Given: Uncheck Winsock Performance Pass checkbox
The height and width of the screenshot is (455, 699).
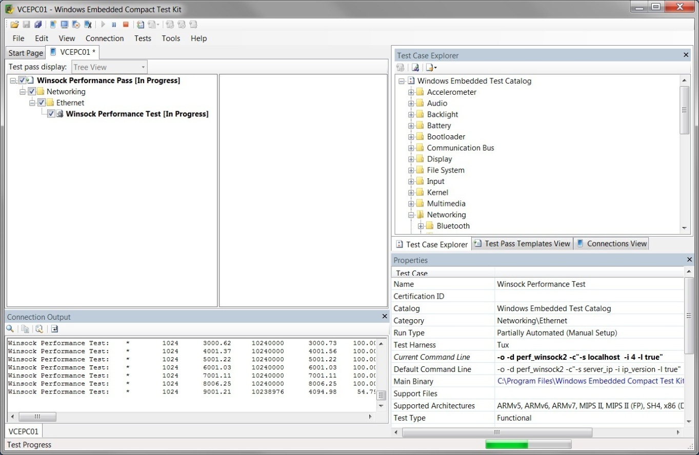Looking at the screenshot, I should pyautogui.click(x=22, y=80).
